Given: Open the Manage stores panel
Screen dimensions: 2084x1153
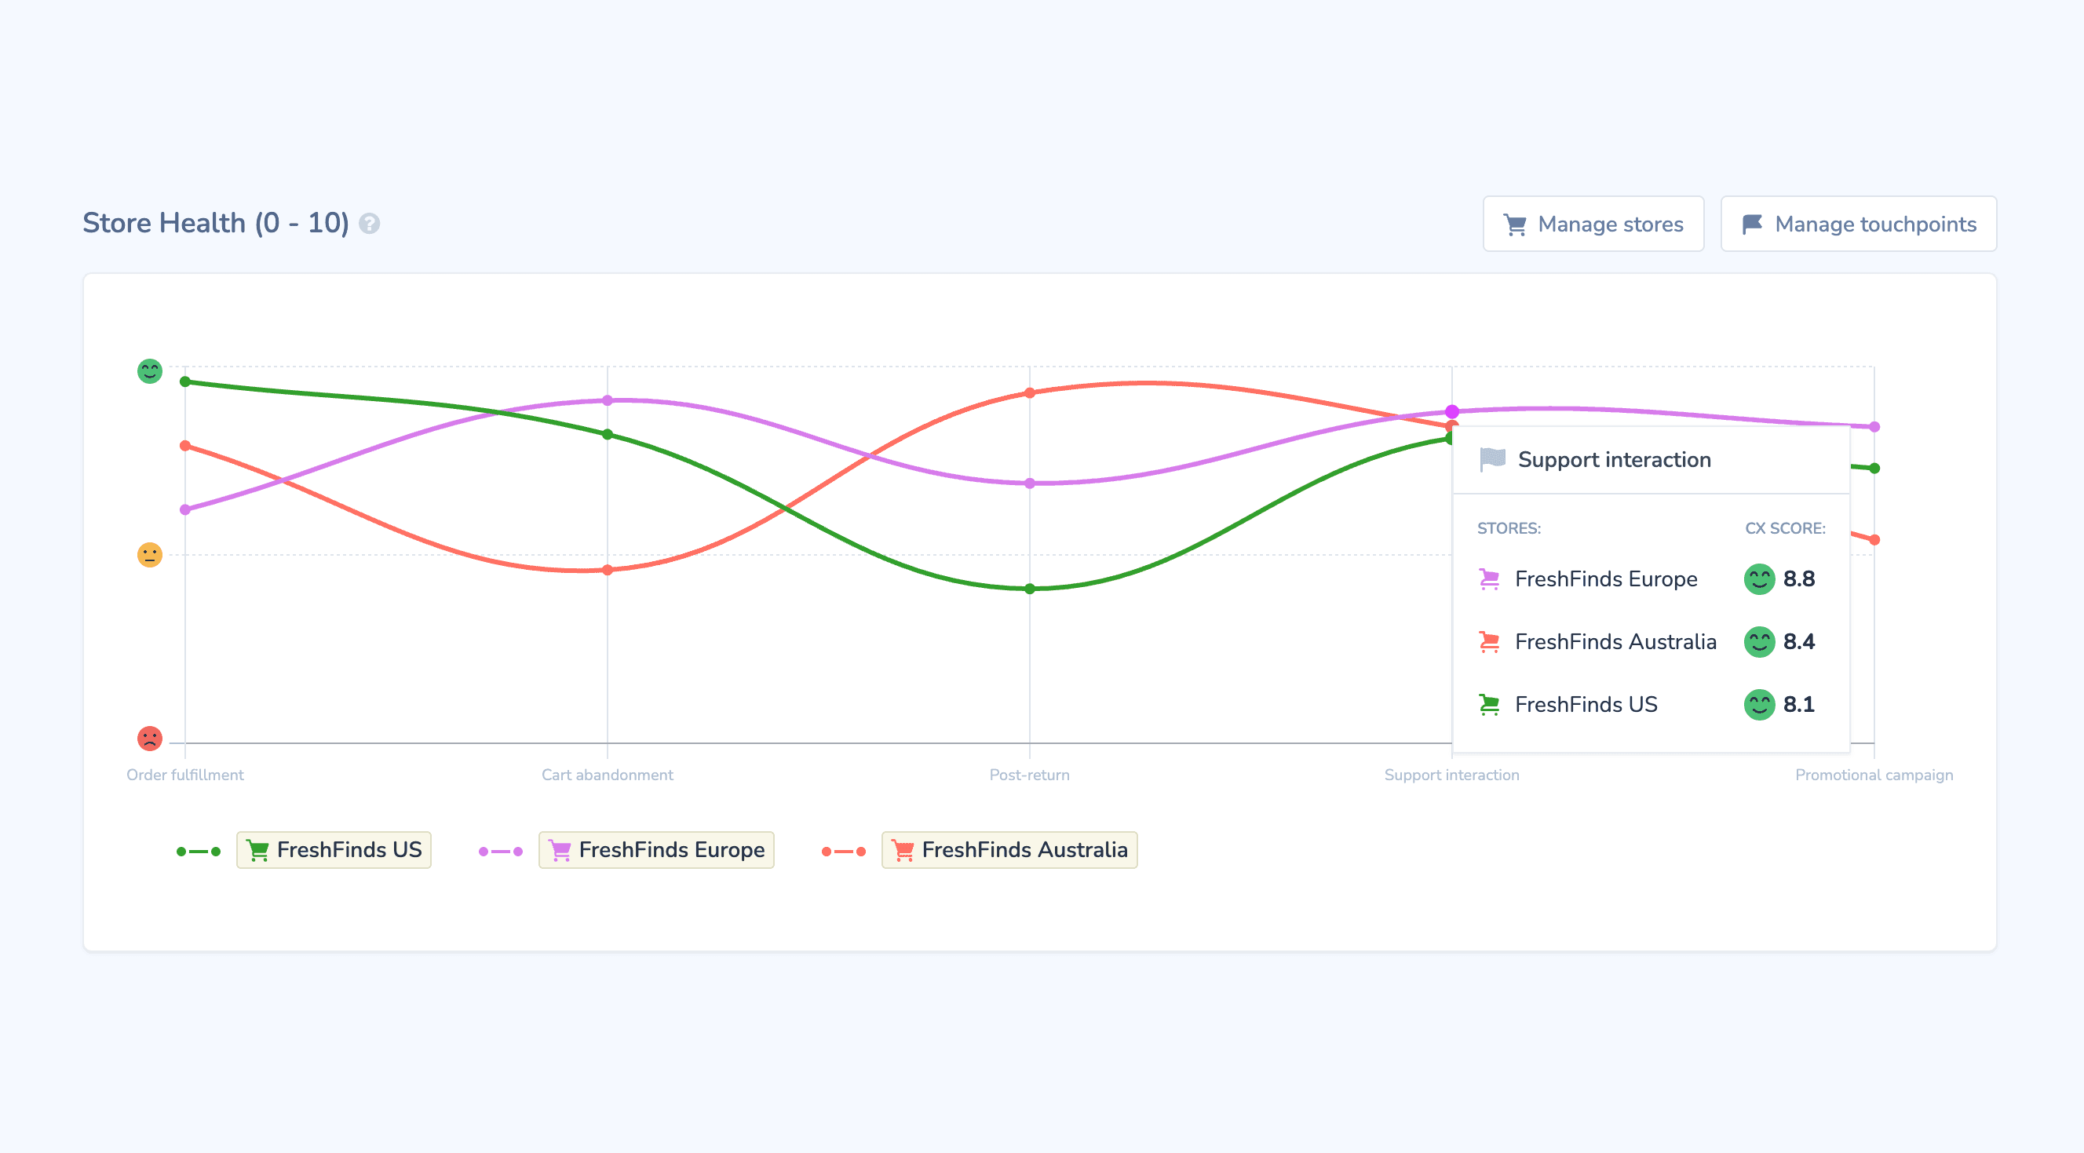Looking at the screenshot, I should click(x=1593, y=224).
